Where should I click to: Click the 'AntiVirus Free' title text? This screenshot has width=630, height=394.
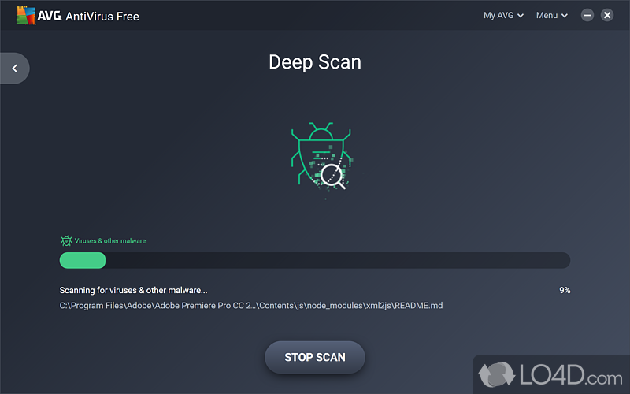102,17
